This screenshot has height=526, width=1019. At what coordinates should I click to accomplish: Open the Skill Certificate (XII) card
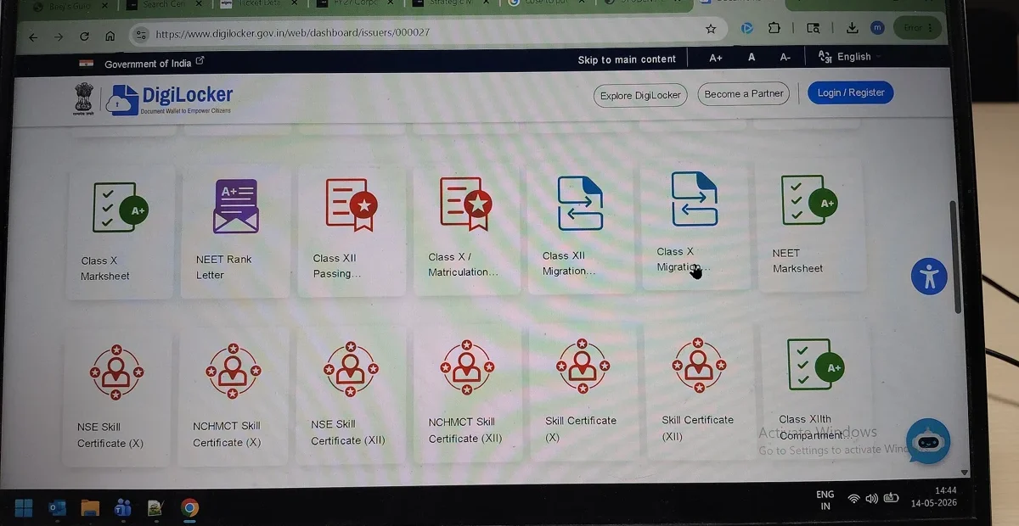(698, 390)
